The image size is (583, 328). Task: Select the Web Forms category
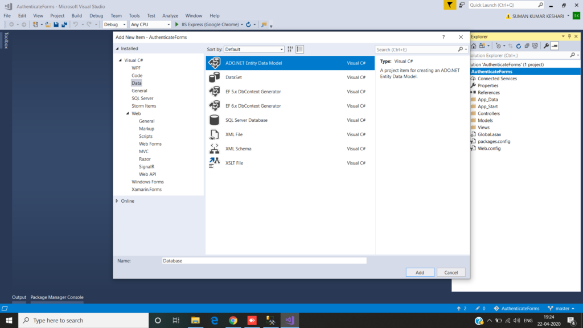click(150, 144)
